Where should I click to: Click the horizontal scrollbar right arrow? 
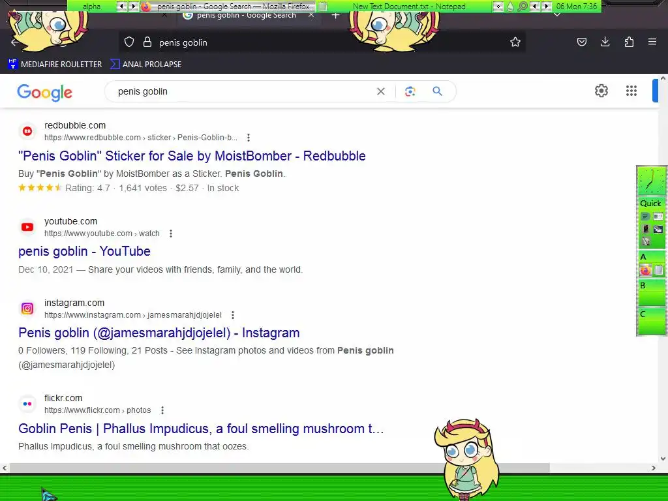click(x=654, y=468)
